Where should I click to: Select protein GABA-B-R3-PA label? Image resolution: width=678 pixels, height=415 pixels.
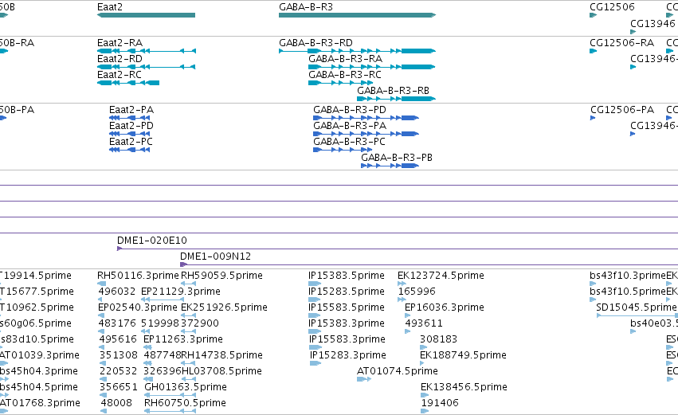(350, 126)
